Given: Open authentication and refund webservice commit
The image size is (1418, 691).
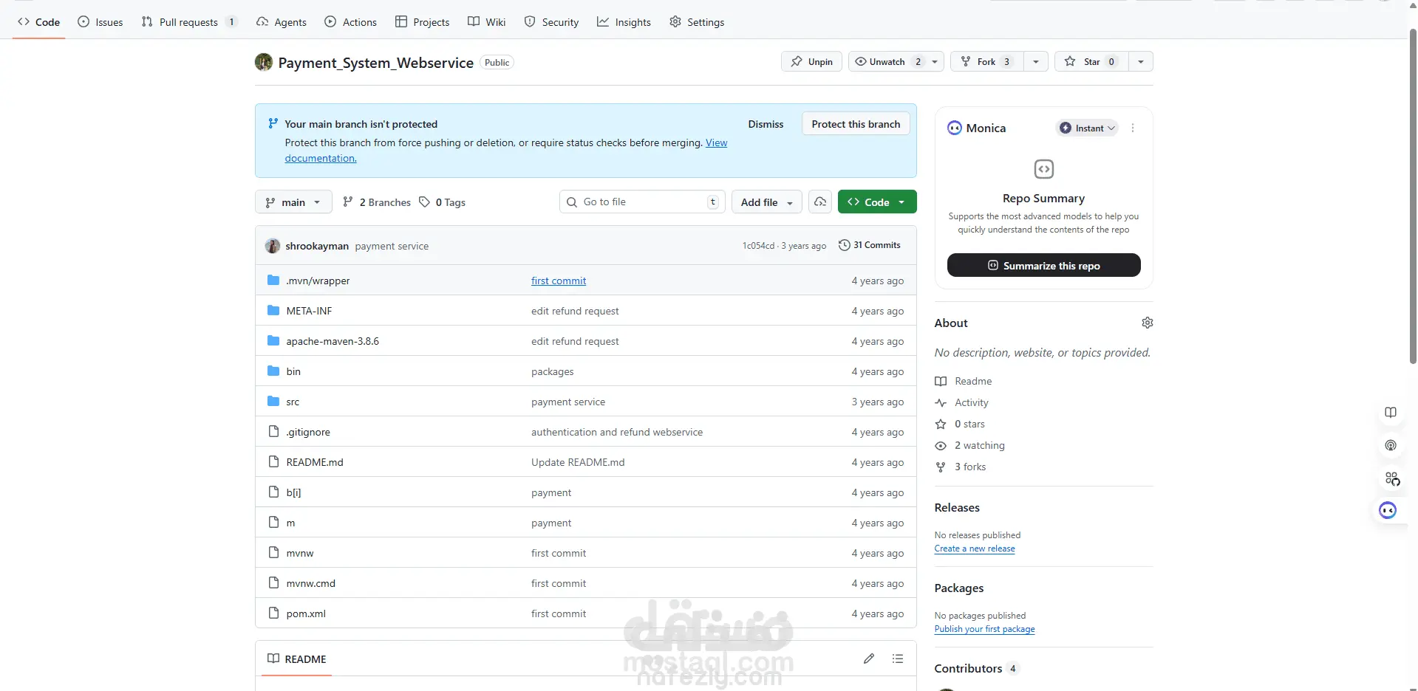Looking at the screenshot, I should (617, 432).
